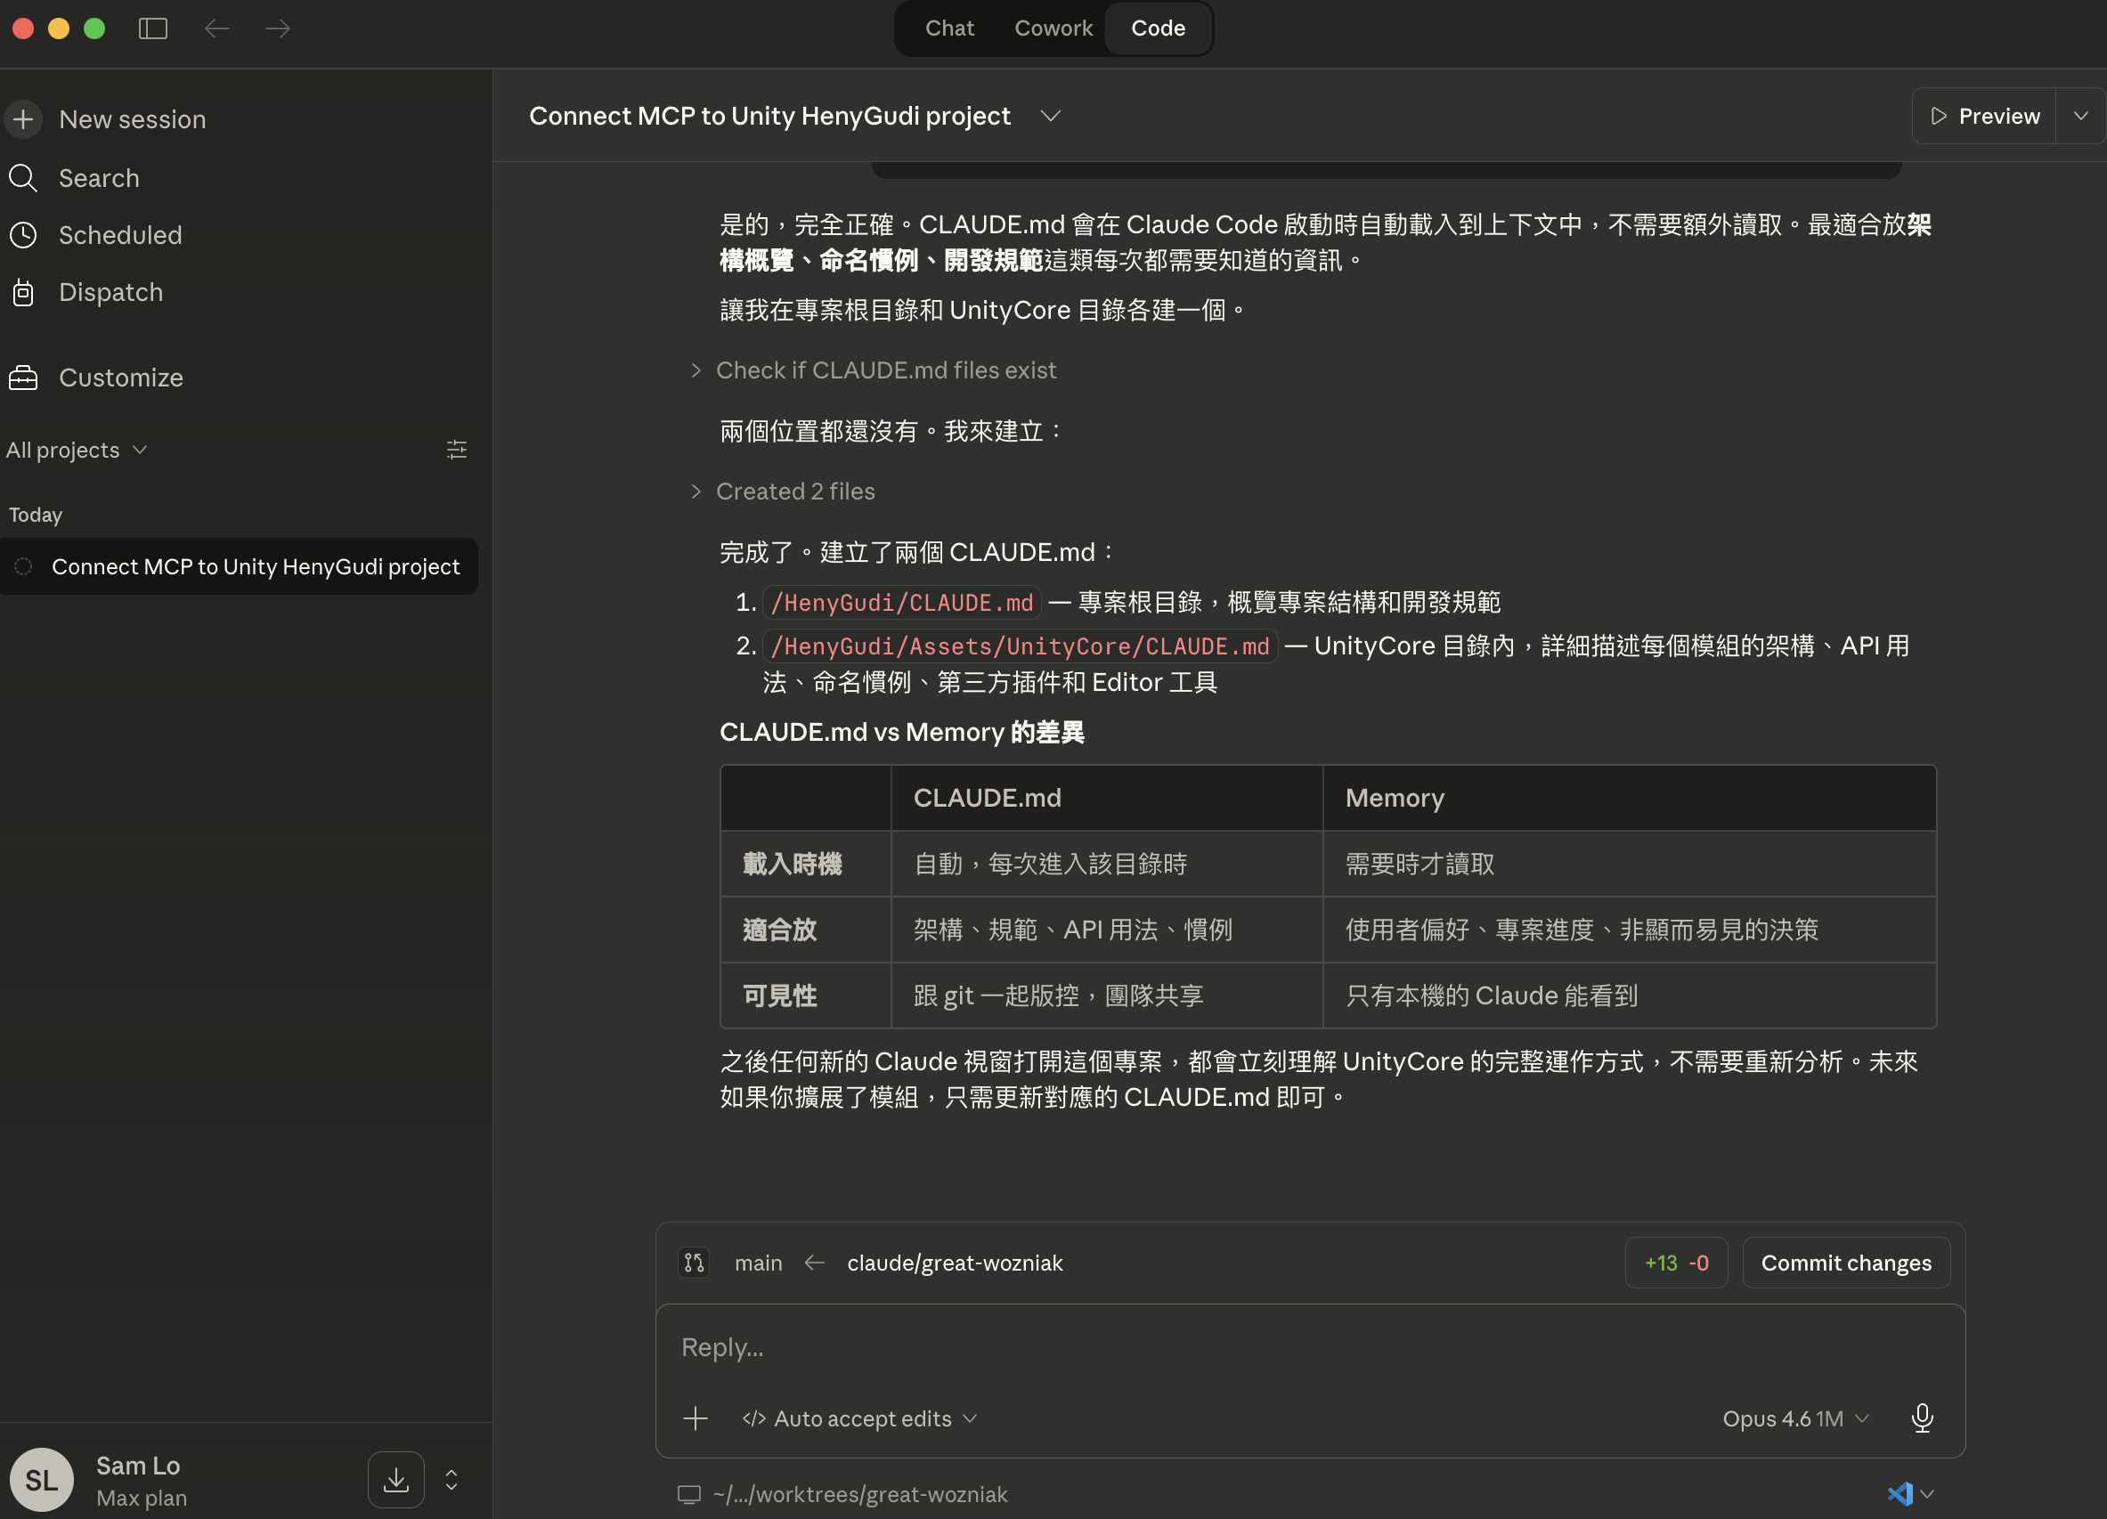Open the projects filter settings icon

coord(456,450)
